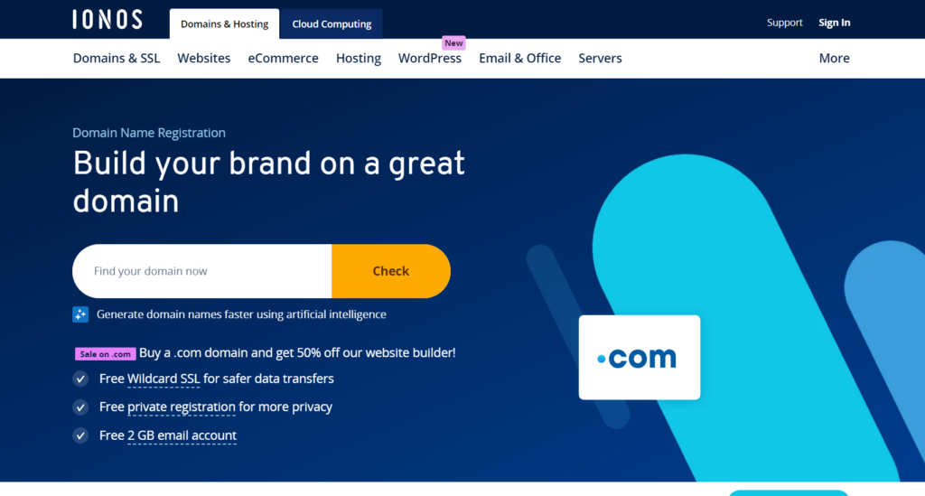Switch to the Cloud Computing tab
Viewport: 925px width, 496px height.
coord(332,24)
